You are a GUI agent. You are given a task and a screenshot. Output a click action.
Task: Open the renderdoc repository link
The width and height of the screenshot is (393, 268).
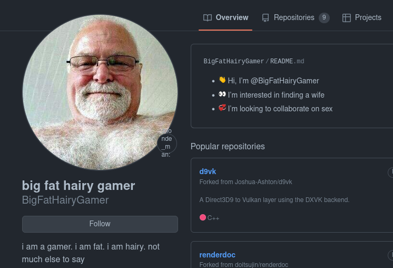click(217, 255)
